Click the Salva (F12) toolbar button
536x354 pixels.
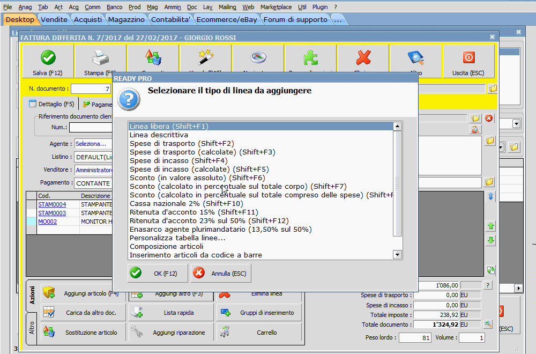click(48, 62)
